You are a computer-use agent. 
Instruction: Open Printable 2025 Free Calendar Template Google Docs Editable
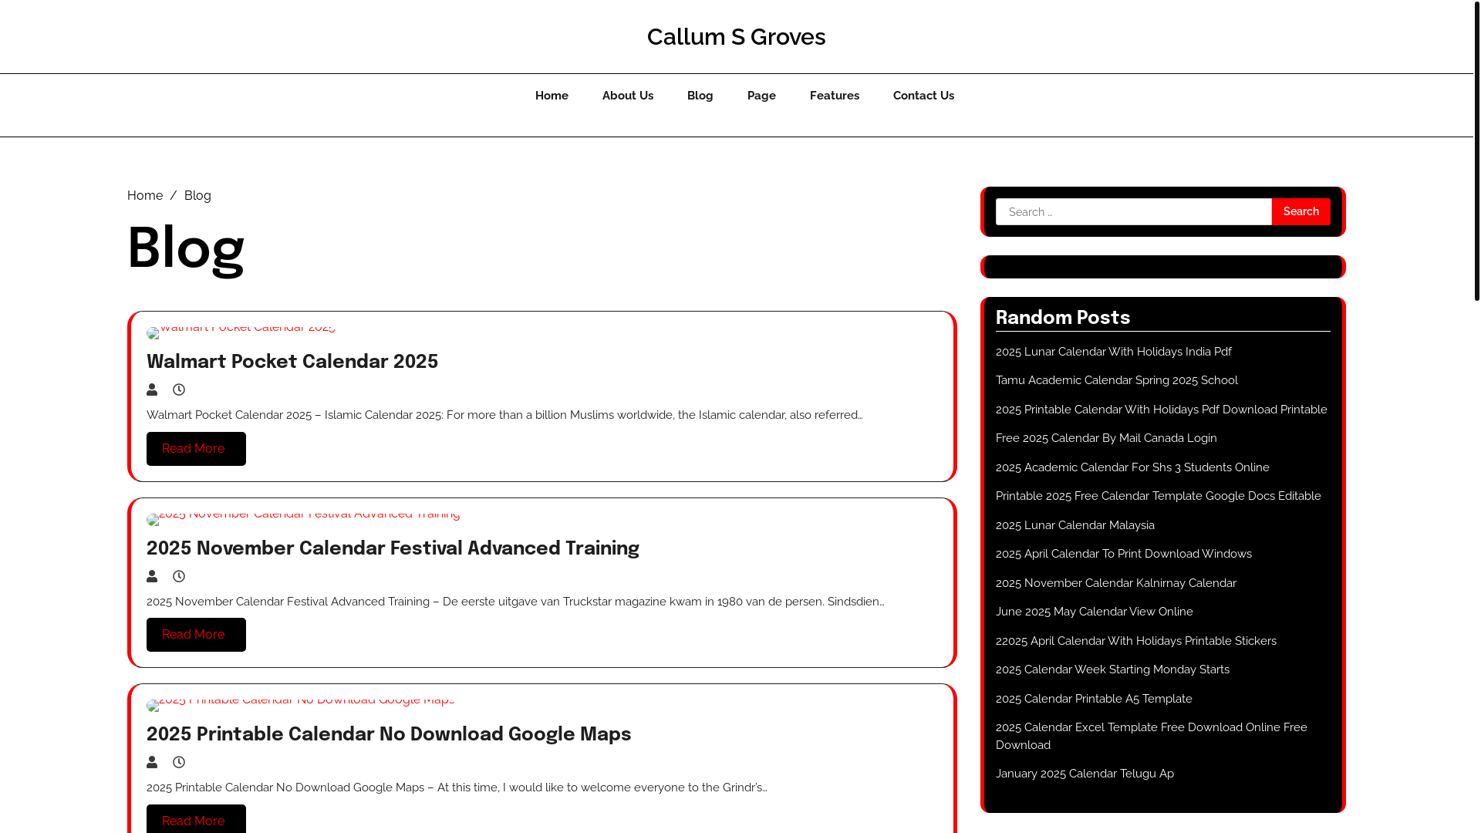1158,496
